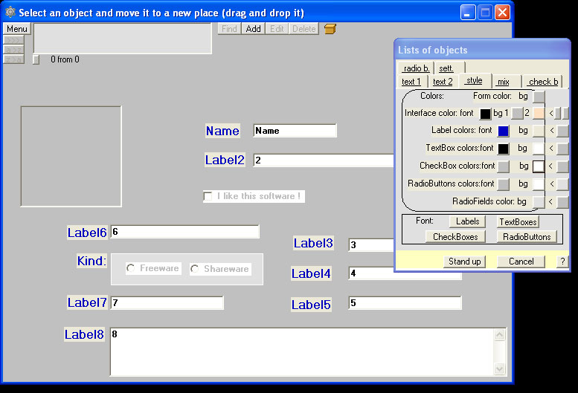Click the Cancel button in Lists of objects
The width and height of the screenshot is (578, 393).
click(x=521, y=262)
